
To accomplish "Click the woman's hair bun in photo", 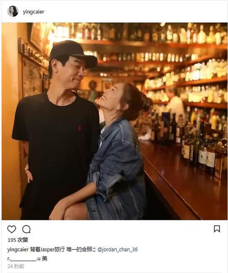I will (x=147, y=103).
